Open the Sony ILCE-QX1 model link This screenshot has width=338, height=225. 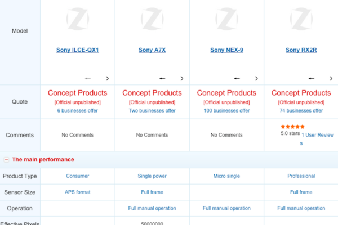tap(78, 50)
